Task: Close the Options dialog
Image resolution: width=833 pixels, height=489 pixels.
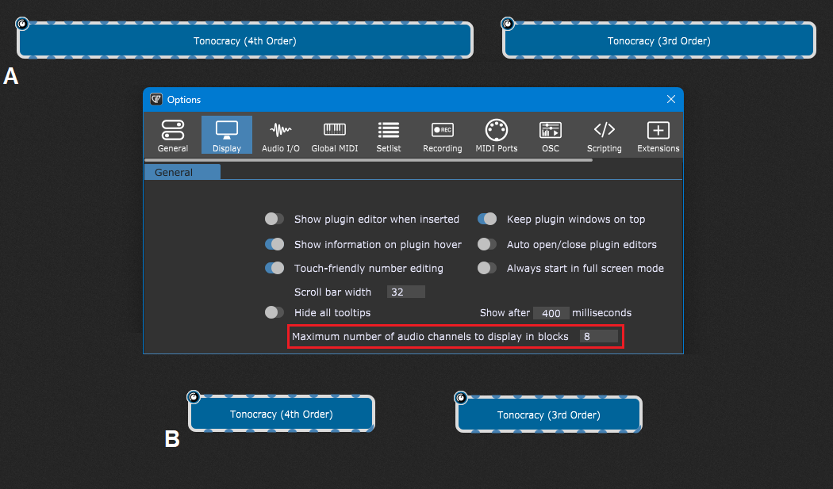Action: point(671,99)
